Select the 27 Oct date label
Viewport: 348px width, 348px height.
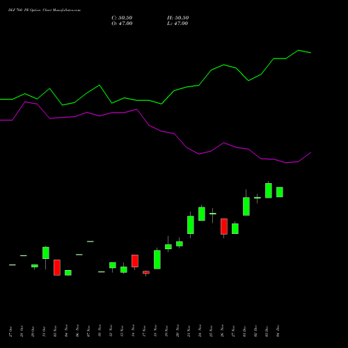coord(10,331)
